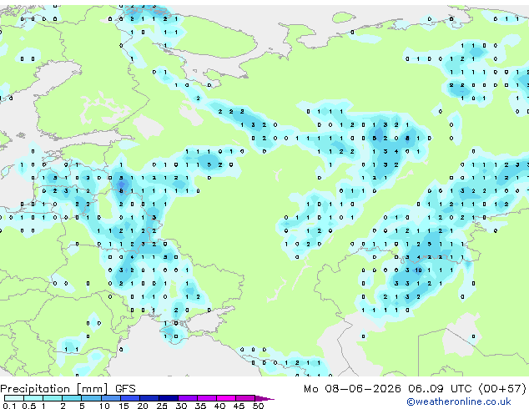This screenshot has width=529, height=409.
Task: Select the dark blue swatch between 20 and 25
Action: [149, 398]
